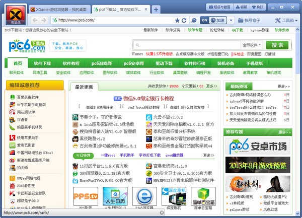Screen dimensions: 302x218
Task: Click 百度杀毒软件 icon in sidebar
Action: point(12,97)
